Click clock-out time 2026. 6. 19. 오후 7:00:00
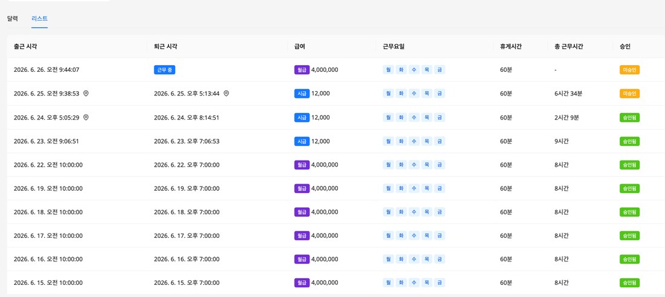 point(187,188)
